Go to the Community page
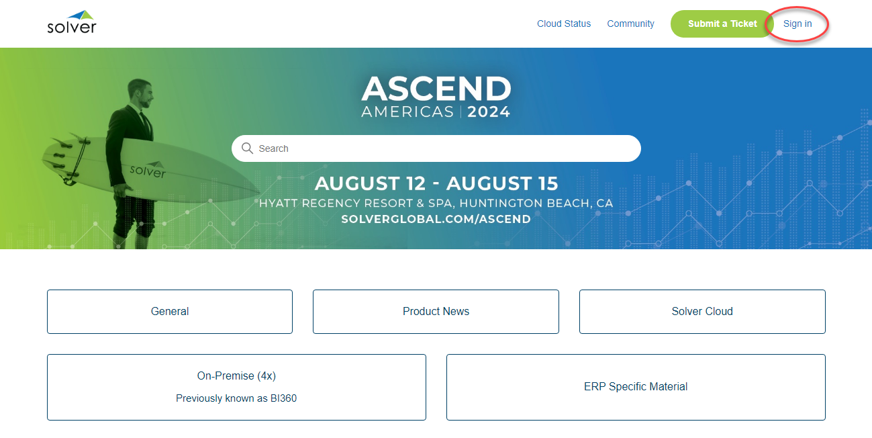872x438 pixels. [x=630, y=24]
